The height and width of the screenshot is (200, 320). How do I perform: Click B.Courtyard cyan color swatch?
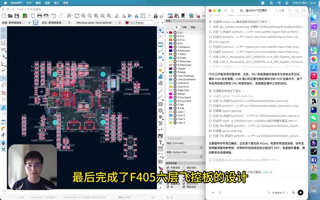(x=171, y=101)
